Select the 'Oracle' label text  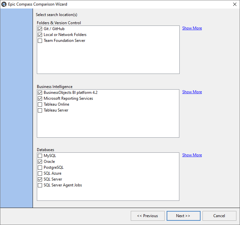[49, 162]
